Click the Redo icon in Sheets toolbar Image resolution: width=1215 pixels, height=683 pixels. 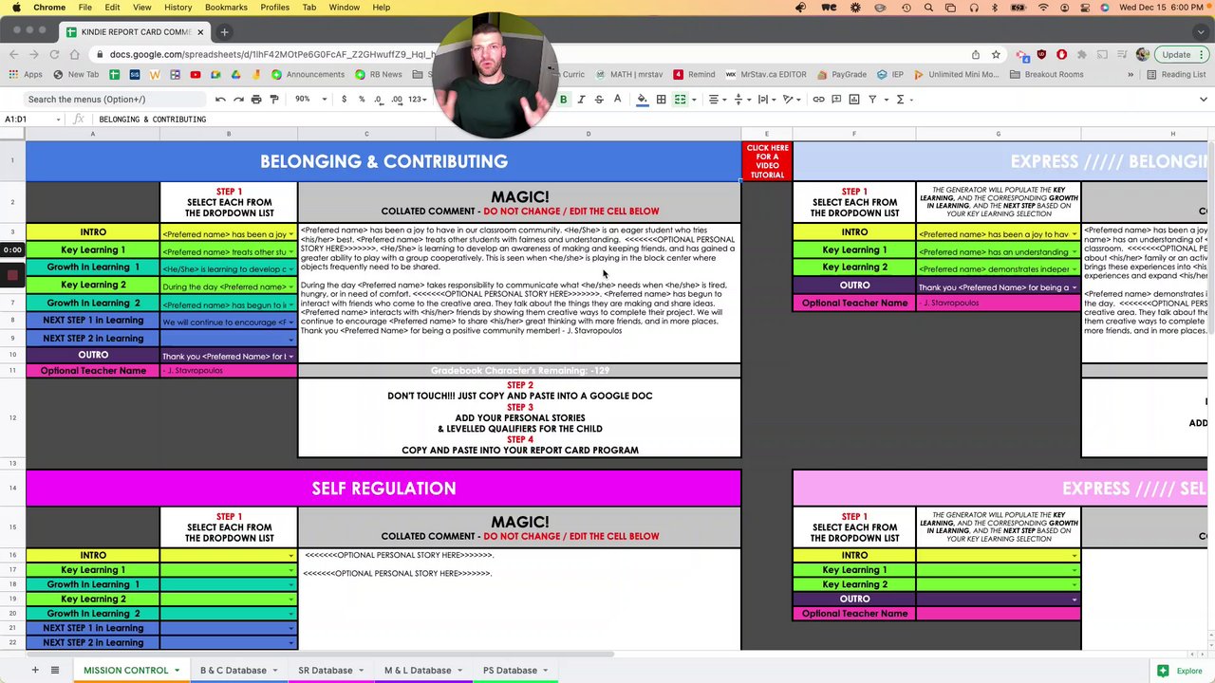click(x=238, y=99)
